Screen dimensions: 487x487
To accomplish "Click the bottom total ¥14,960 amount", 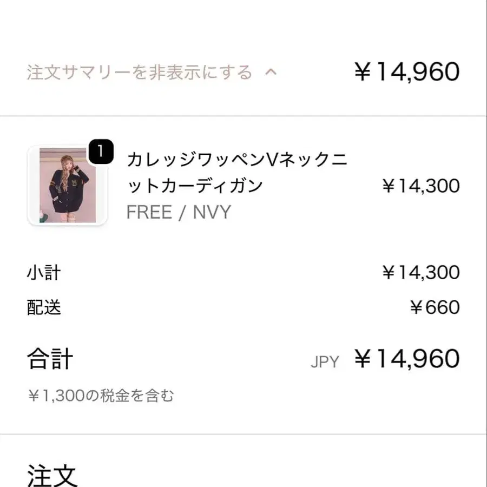I will pos(407,359).
